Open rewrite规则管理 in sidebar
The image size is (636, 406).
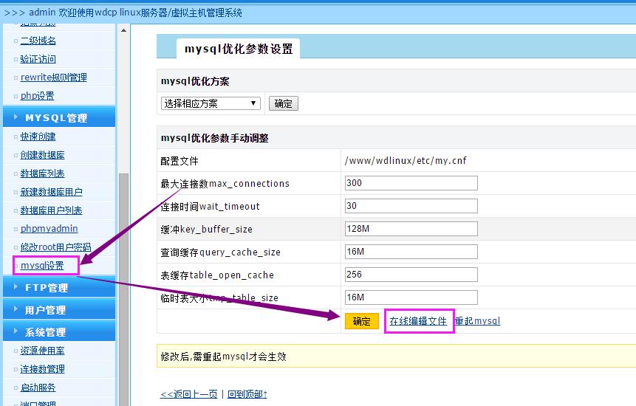point(53,78)
